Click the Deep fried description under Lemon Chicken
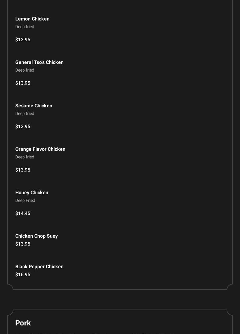240x334 pixels. click(25, 27)
